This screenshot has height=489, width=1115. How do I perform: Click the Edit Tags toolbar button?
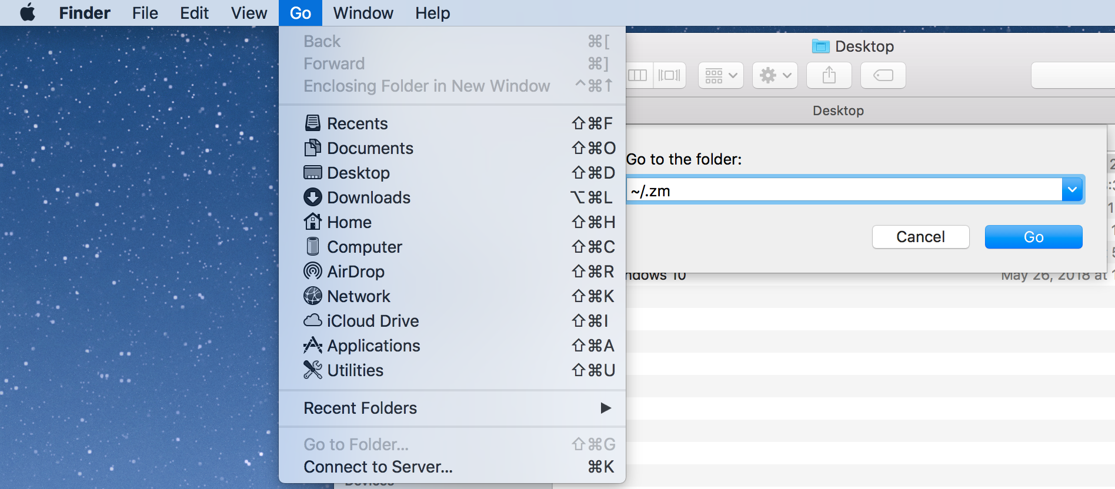click(883, 75)
